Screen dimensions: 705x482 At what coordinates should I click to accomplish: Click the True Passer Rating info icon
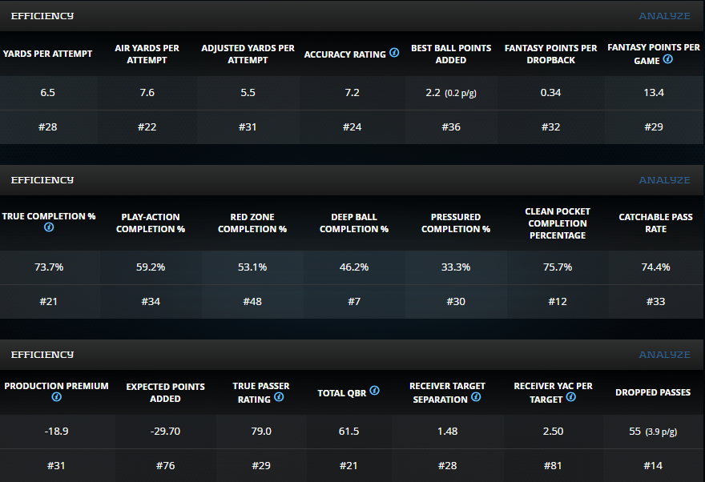pos(278,397)
